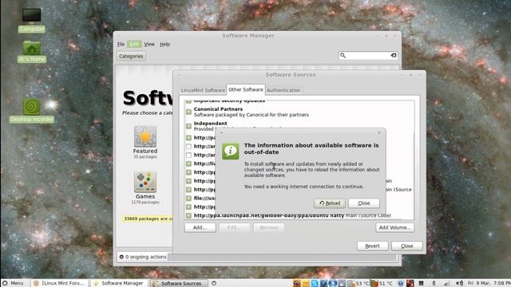Click the Reload button in the dialog
The height and width of the screenshot is (287, 511).
click(330, 203)
